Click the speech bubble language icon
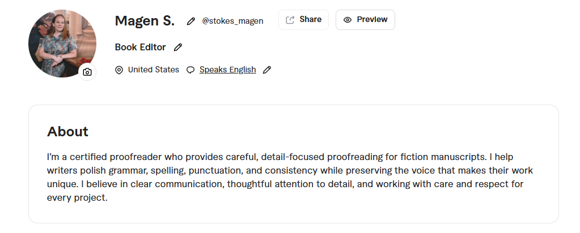 pos(190,70)
